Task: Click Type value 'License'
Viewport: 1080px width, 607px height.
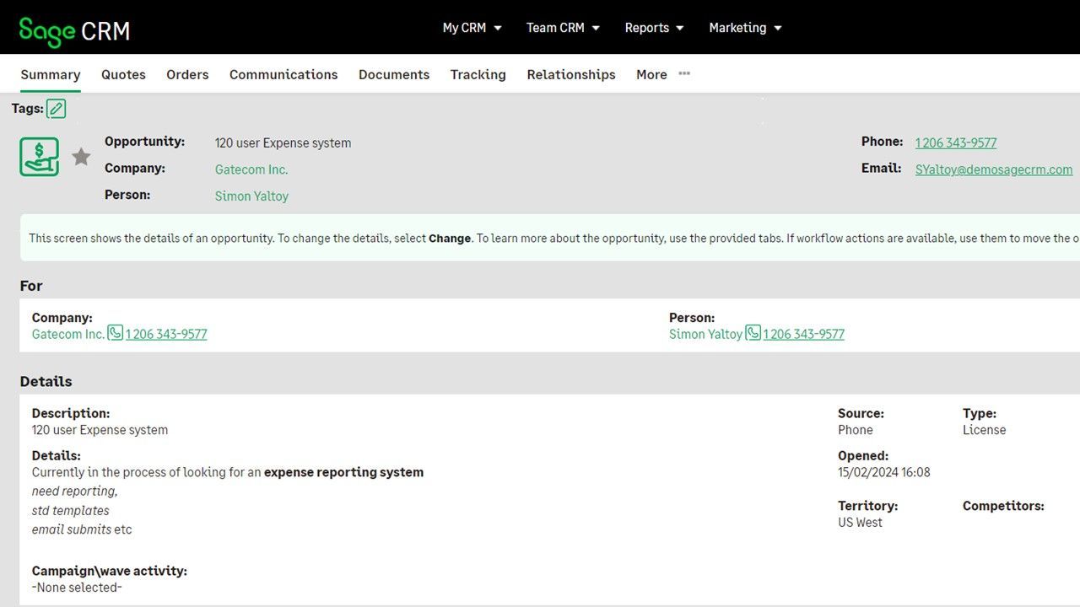Action: [x=985, y=430]
